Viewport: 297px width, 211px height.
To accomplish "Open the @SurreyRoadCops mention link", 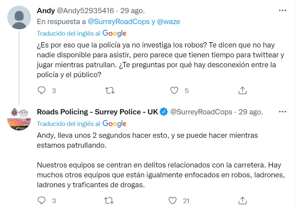I will pyautogui.click(x=118, y=22).
